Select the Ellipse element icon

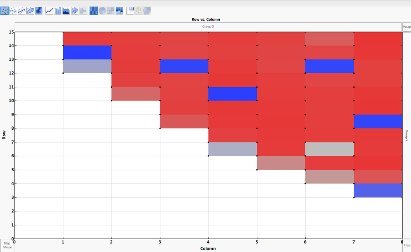30,11
